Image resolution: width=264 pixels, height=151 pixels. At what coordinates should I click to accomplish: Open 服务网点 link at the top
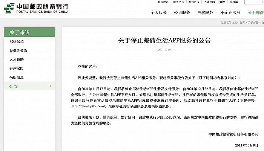[179, 2]
